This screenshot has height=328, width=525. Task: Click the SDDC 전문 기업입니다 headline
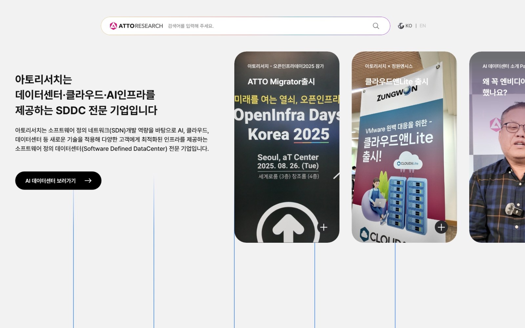(86, 95)
